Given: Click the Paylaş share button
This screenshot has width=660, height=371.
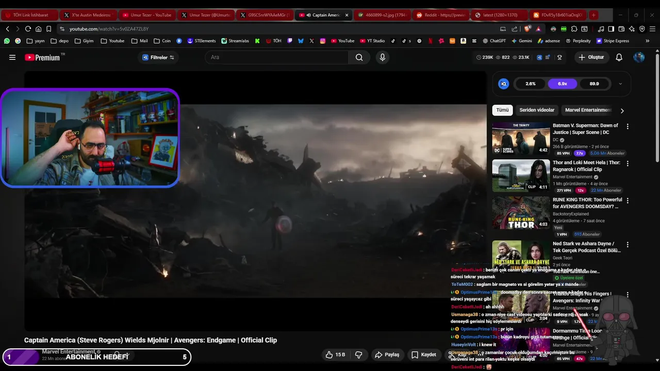Looking at the screenshot, I should click(x=387, y=355).
